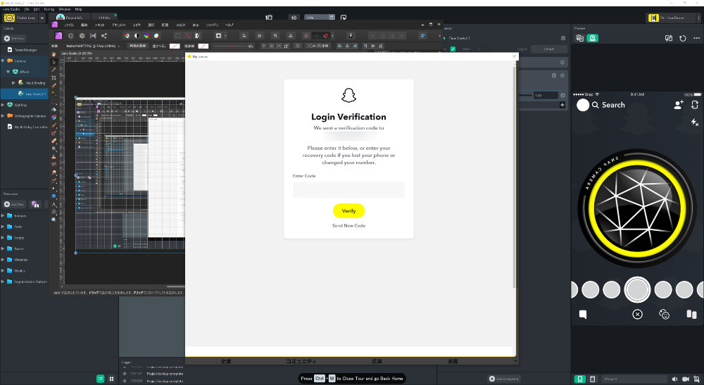Select the Hand view tool
This screenshot has height=385, width=704.
54,54
